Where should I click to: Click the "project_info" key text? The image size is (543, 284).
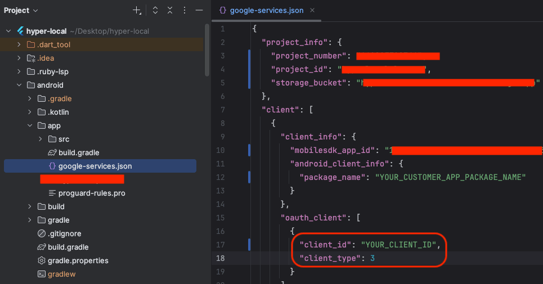point(295,42)
